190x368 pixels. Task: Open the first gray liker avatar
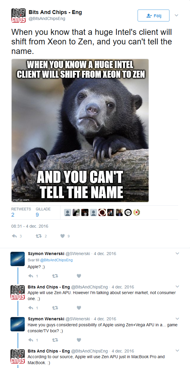tap(68, 212)
